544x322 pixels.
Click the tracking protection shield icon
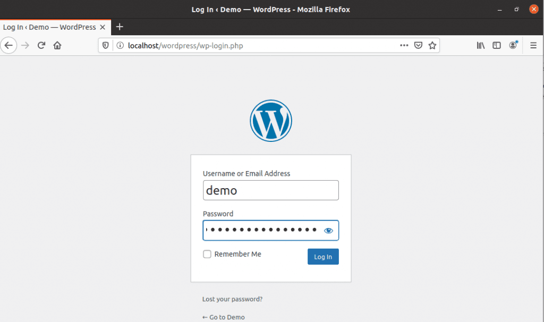106,46
